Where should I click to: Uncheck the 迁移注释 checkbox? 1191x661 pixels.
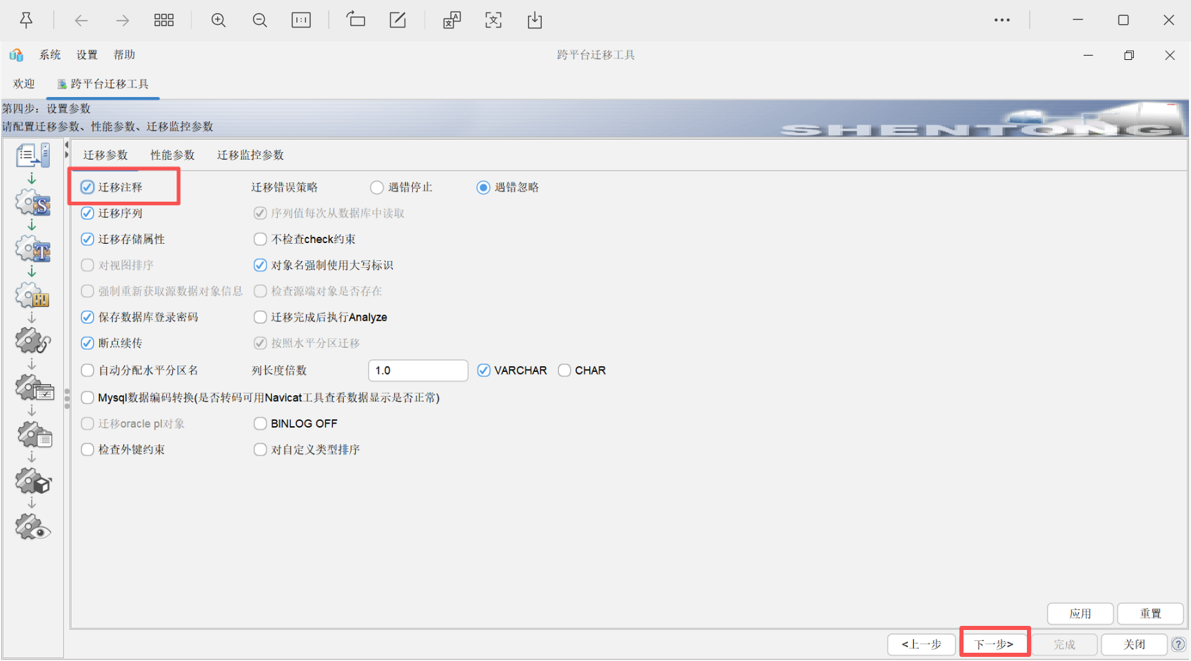pyautogui.click(x=88, y=187)
